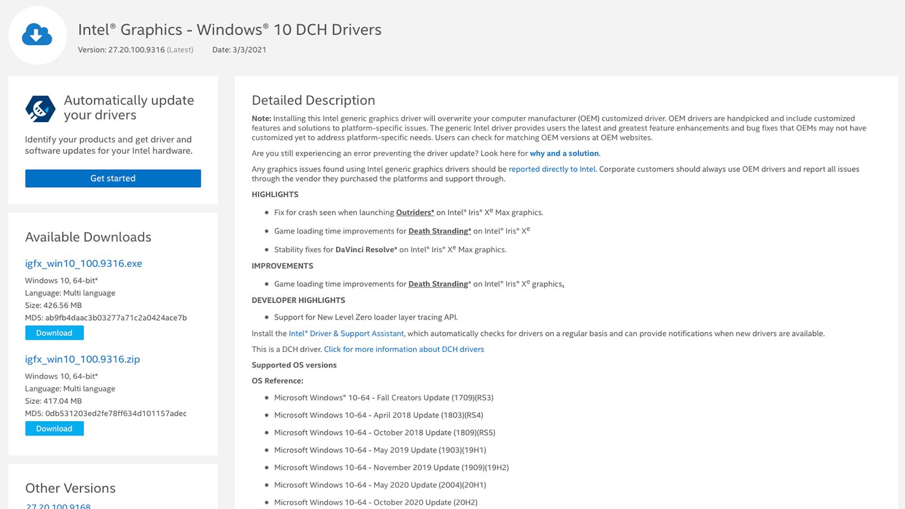Screen dimensions: 905x509
Task: Click the Supported OS versions label
Action: 294,365
